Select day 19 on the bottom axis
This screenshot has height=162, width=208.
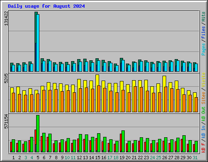122,158
